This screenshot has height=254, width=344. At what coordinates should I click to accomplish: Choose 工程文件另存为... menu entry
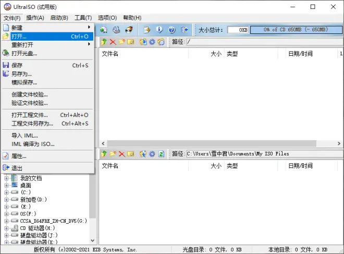[x=47, y=124]
